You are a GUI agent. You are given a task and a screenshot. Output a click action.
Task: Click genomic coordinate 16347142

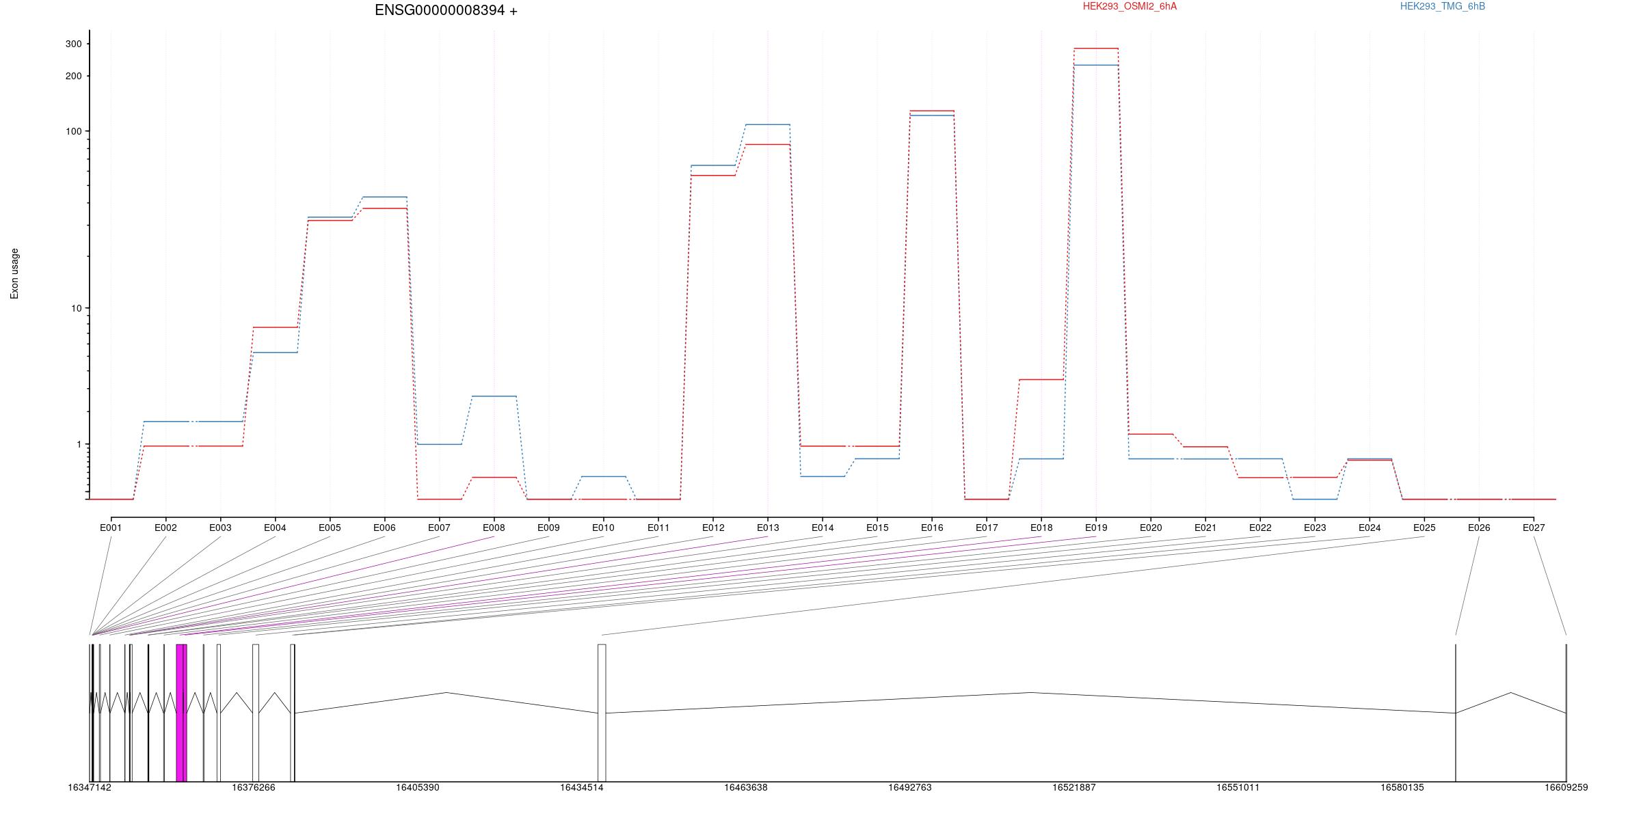[90, 787]
